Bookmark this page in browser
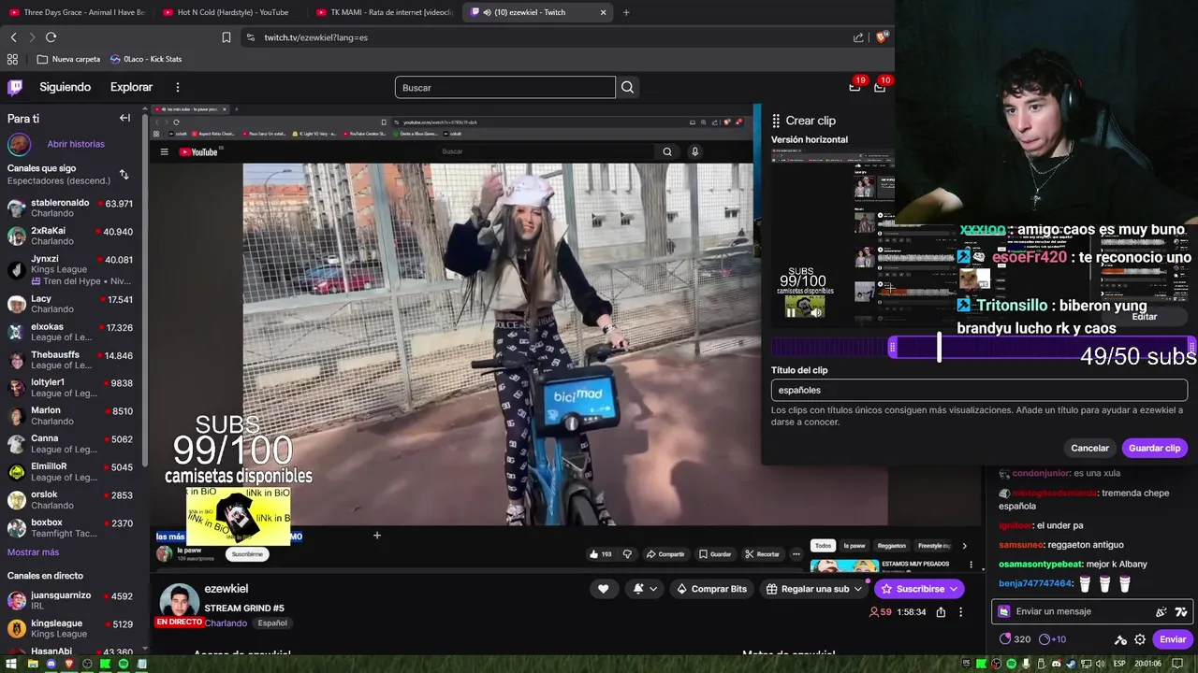 (226, 37)
